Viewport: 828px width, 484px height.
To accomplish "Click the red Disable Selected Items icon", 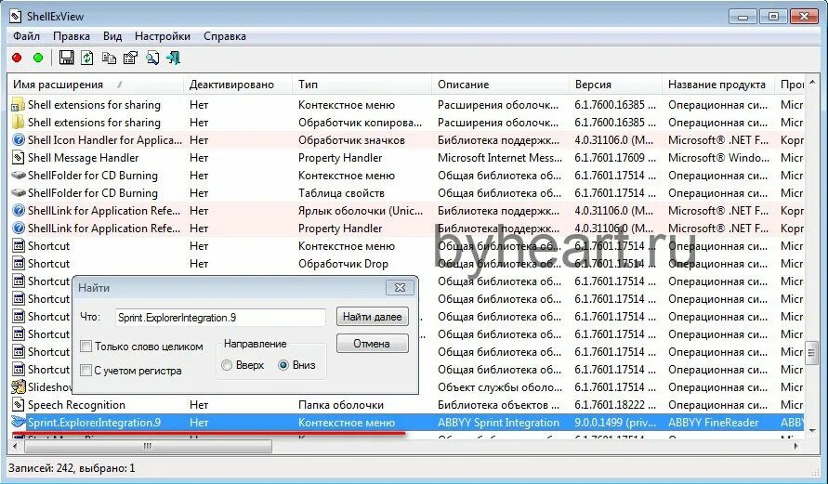I will (x=17, y=58).
